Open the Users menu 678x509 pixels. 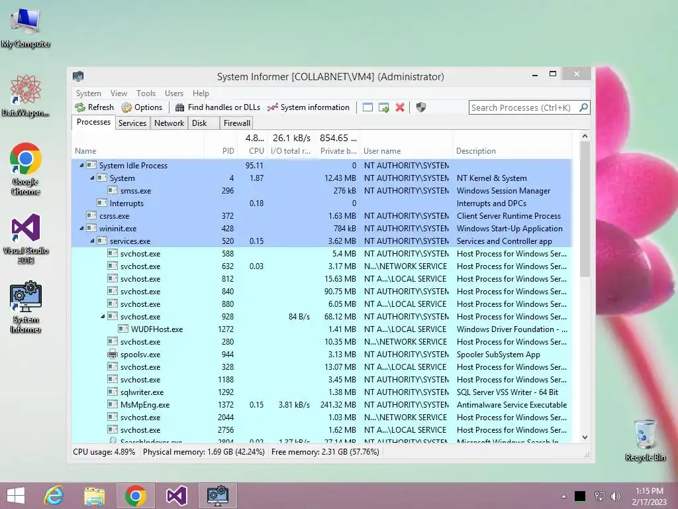pos(174,93)
